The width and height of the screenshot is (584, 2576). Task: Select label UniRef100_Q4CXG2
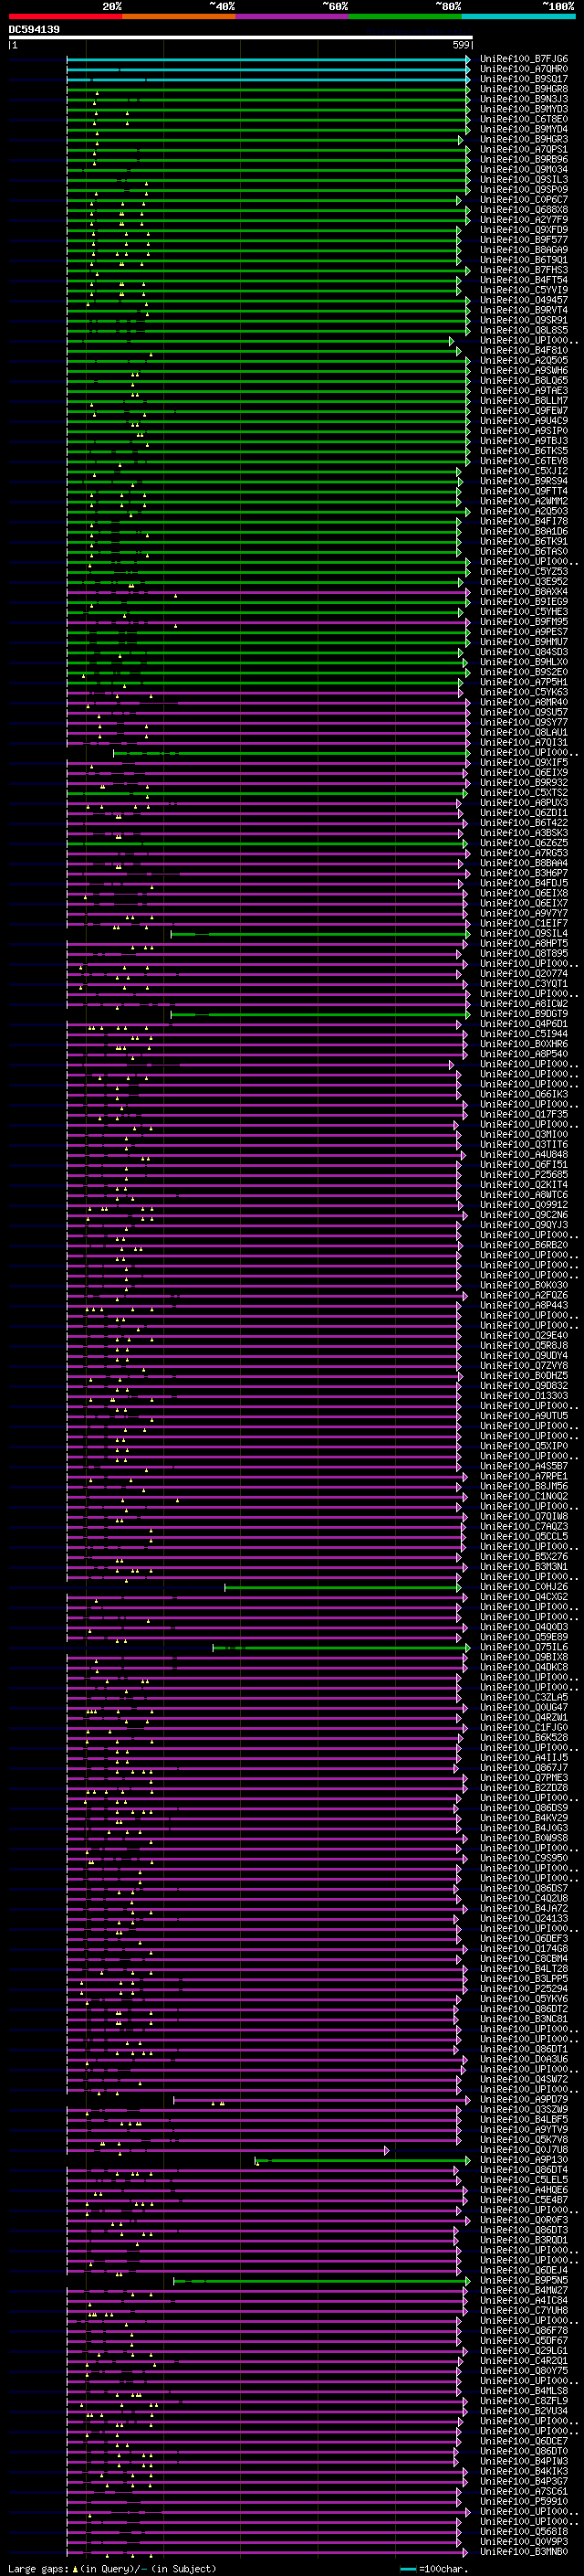point(523,1597)
